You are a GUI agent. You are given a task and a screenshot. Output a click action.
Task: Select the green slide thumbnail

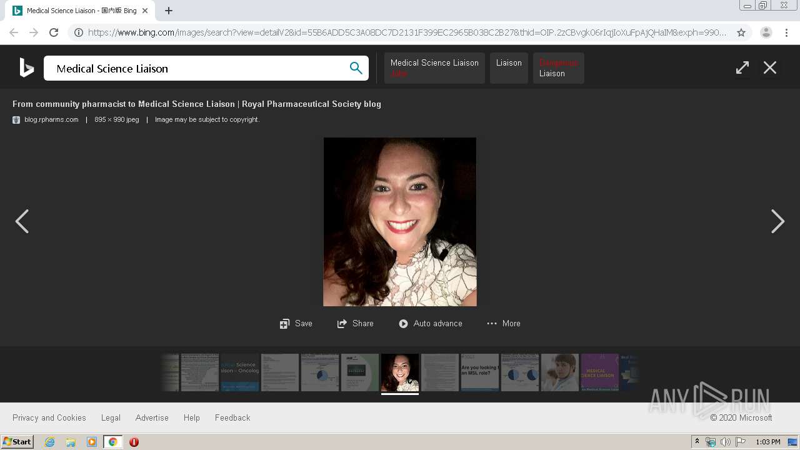coord(360,372)
